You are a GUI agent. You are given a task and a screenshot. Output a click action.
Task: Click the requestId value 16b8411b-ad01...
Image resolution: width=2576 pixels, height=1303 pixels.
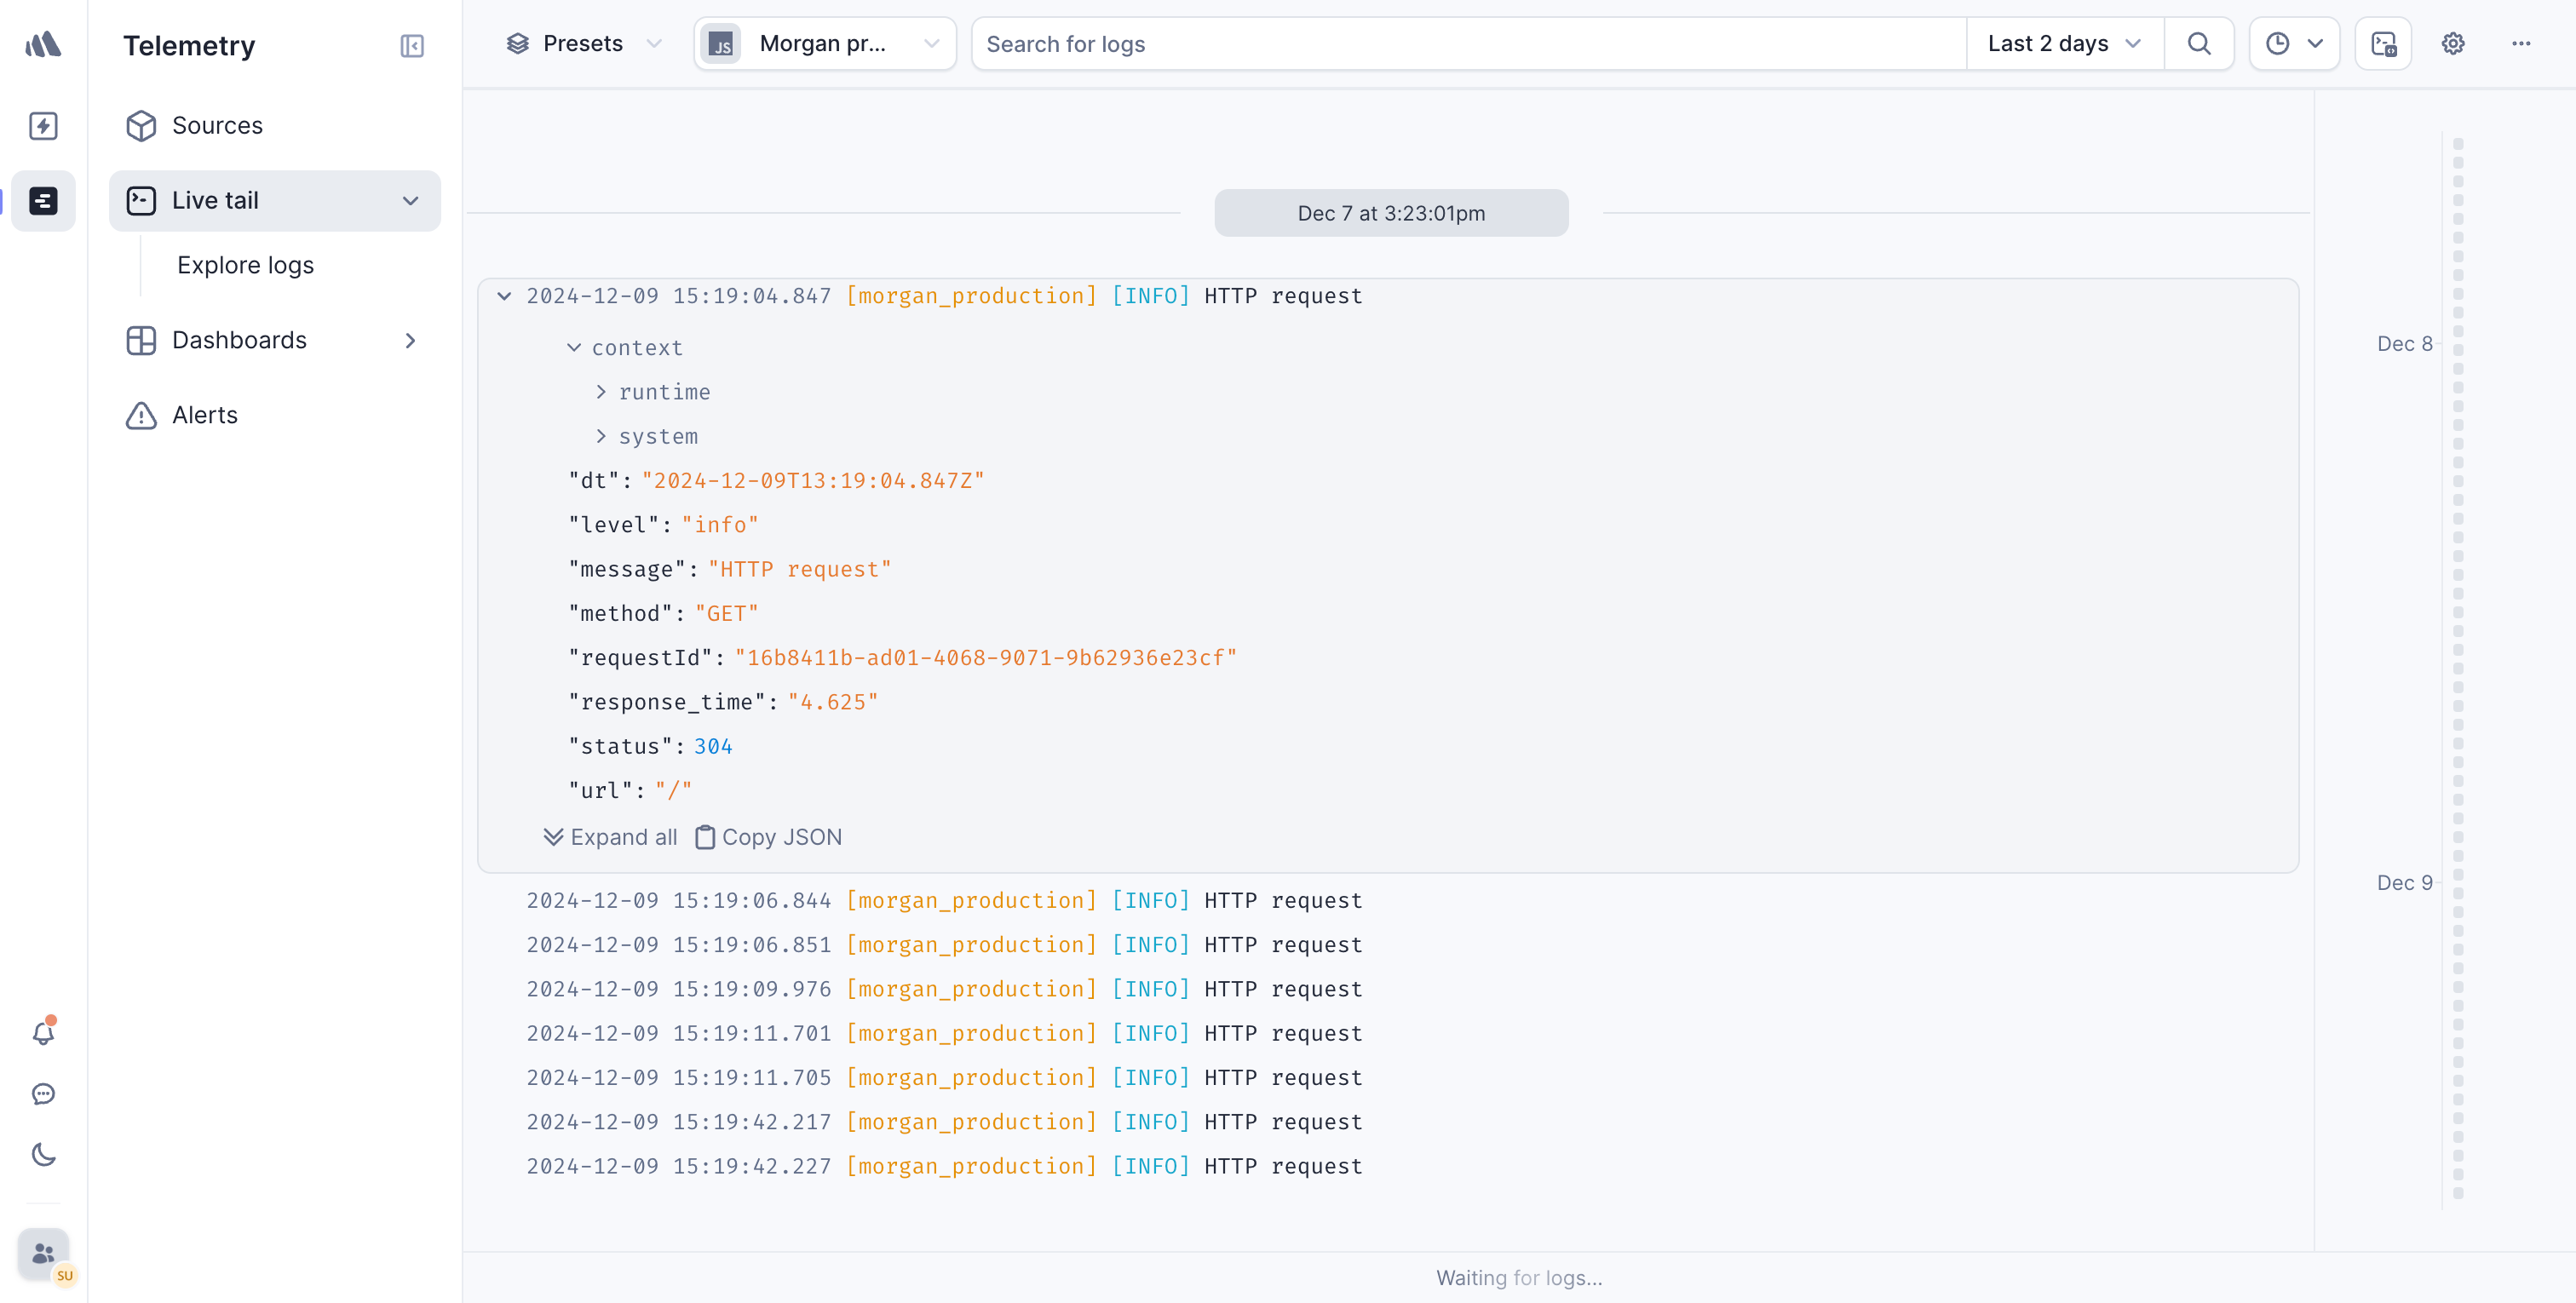coord(986,658)
